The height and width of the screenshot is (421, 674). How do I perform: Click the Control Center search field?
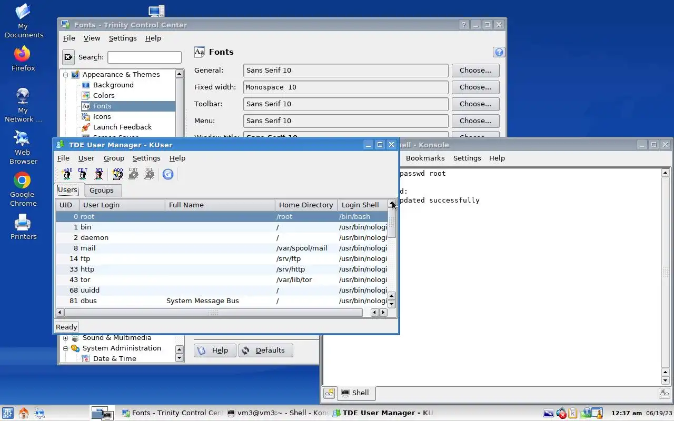tap(144, 57)
